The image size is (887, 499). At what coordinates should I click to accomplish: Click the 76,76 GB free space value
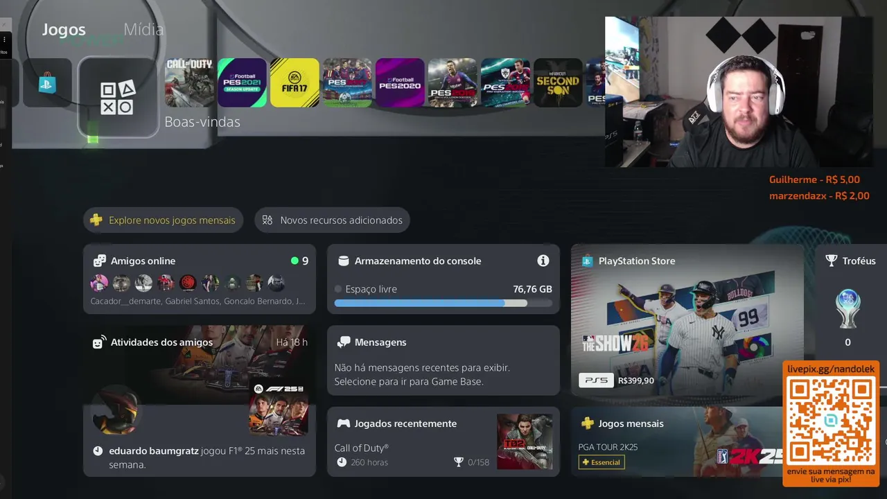tap(532, 289)
